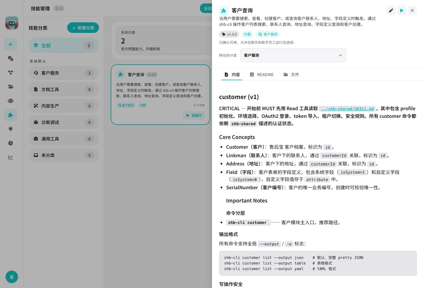The height and width of the screenshot is (288, 424).
Task: Select the 通用工具 category row
Action: (64, 139)
